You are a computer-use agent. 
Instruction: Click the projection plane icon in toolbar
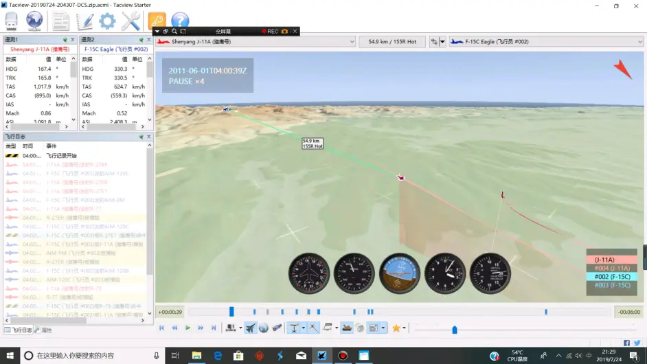[328, 328]
